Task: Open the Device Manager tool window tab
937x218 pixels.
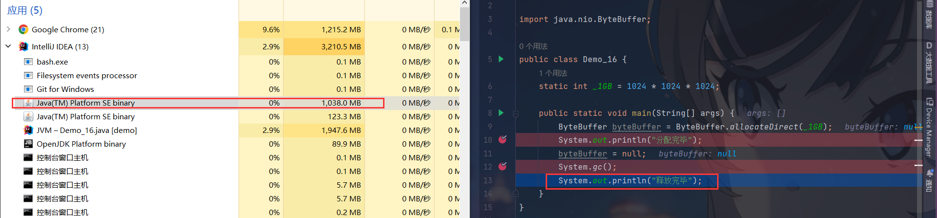Action: [x=929, y=127]
